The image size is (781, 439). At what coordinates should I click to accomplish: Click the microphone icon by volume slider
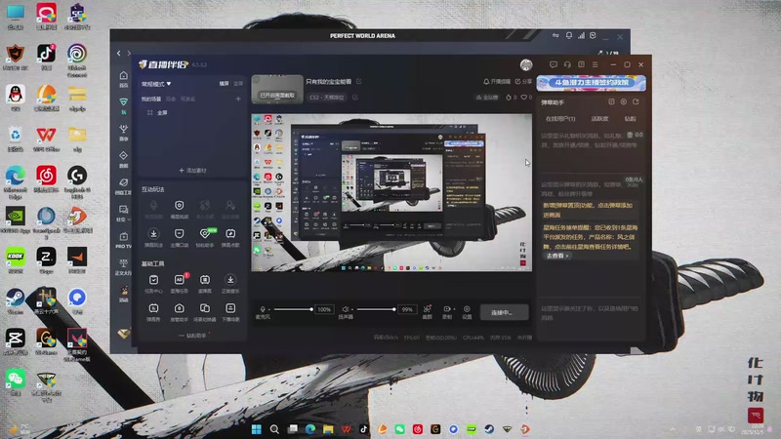coord(263,309)
